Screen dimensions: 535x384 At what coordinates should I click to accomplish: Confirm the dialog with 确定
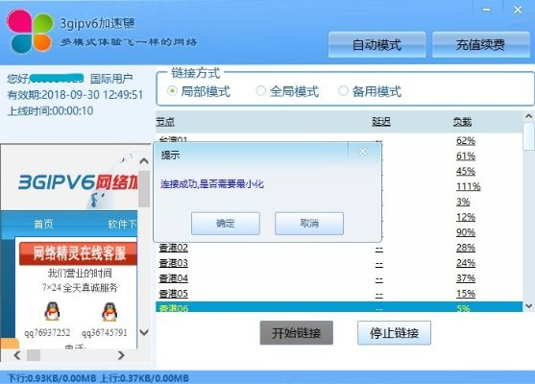(x=226, y=224)
